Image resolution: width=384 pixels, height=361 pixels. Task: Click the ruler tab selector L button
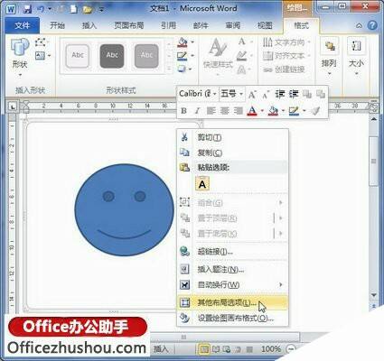pyautogui.click(x=13, y=106)
